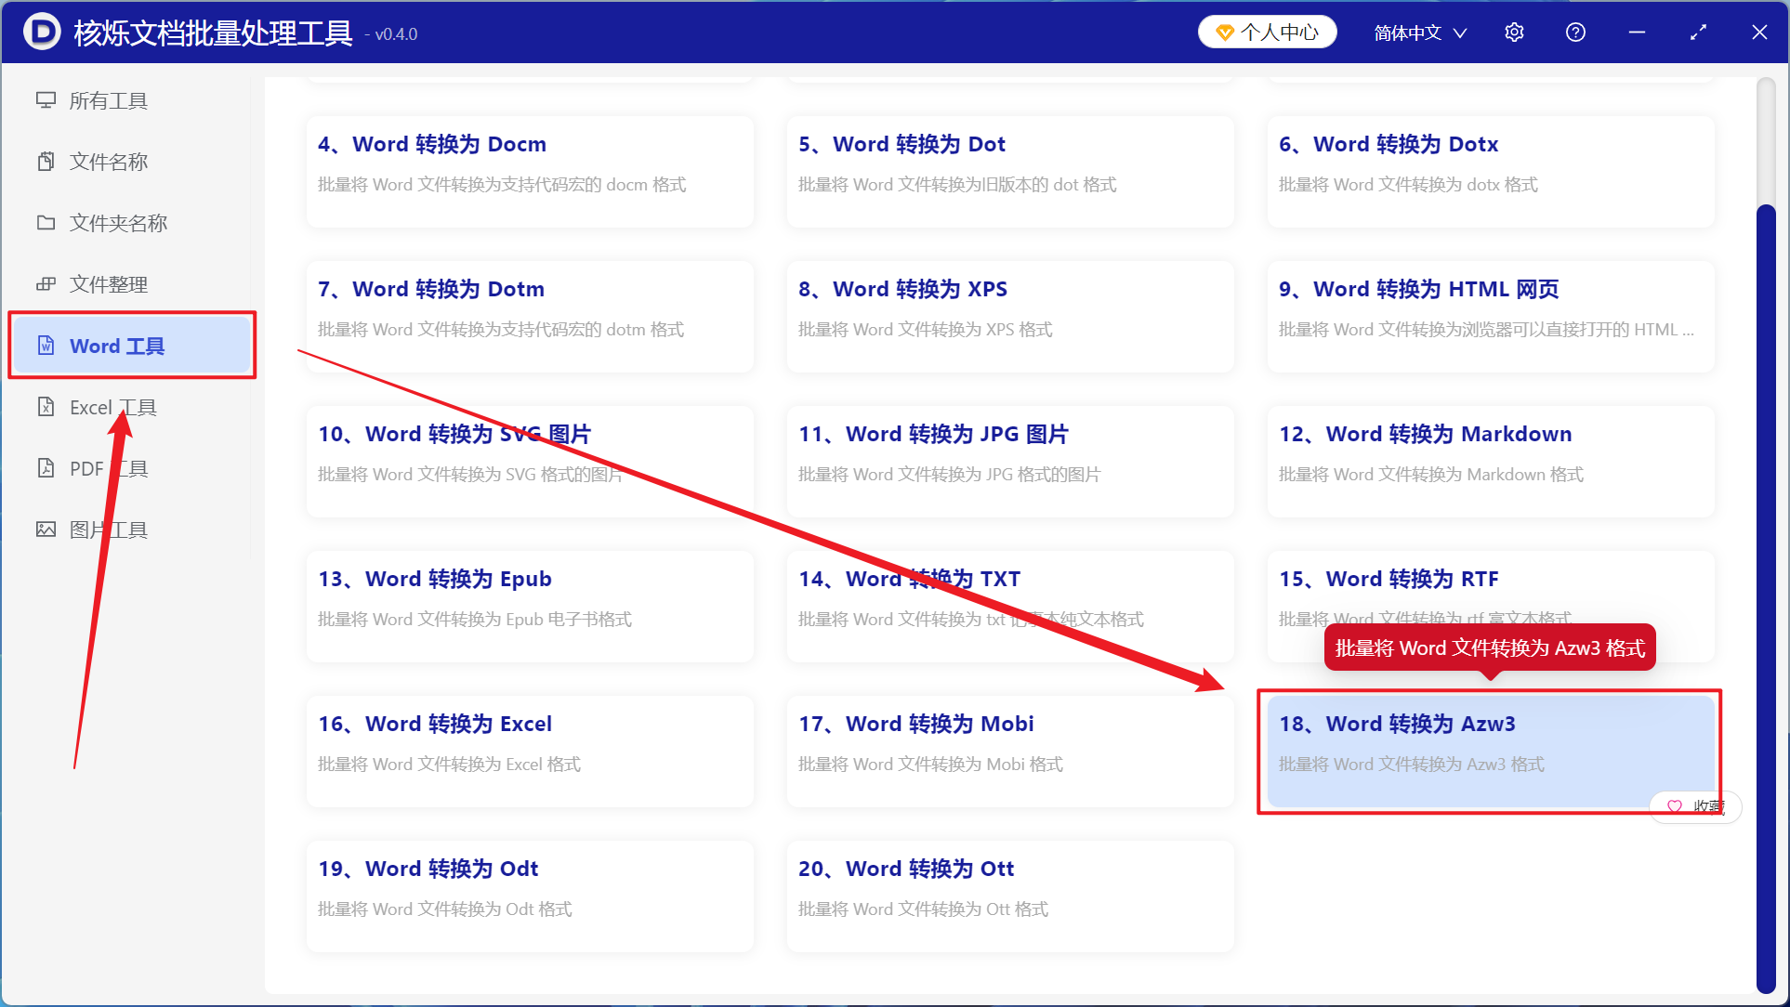Click the Word document icon in sidebar
The height and width of the screenshot is (1007, 1790).
pos(46,346)
